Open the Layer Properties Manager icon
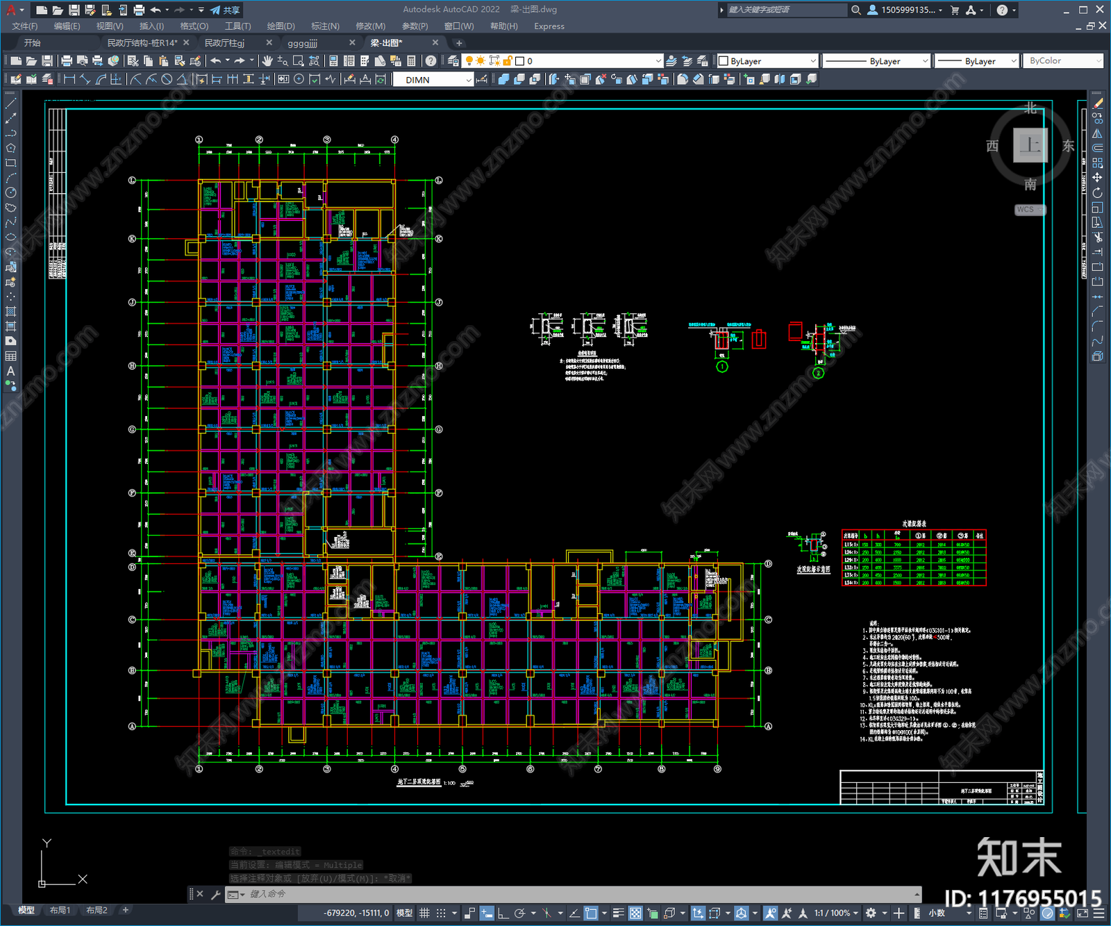 pyautogui.click(x=453, y=61)
